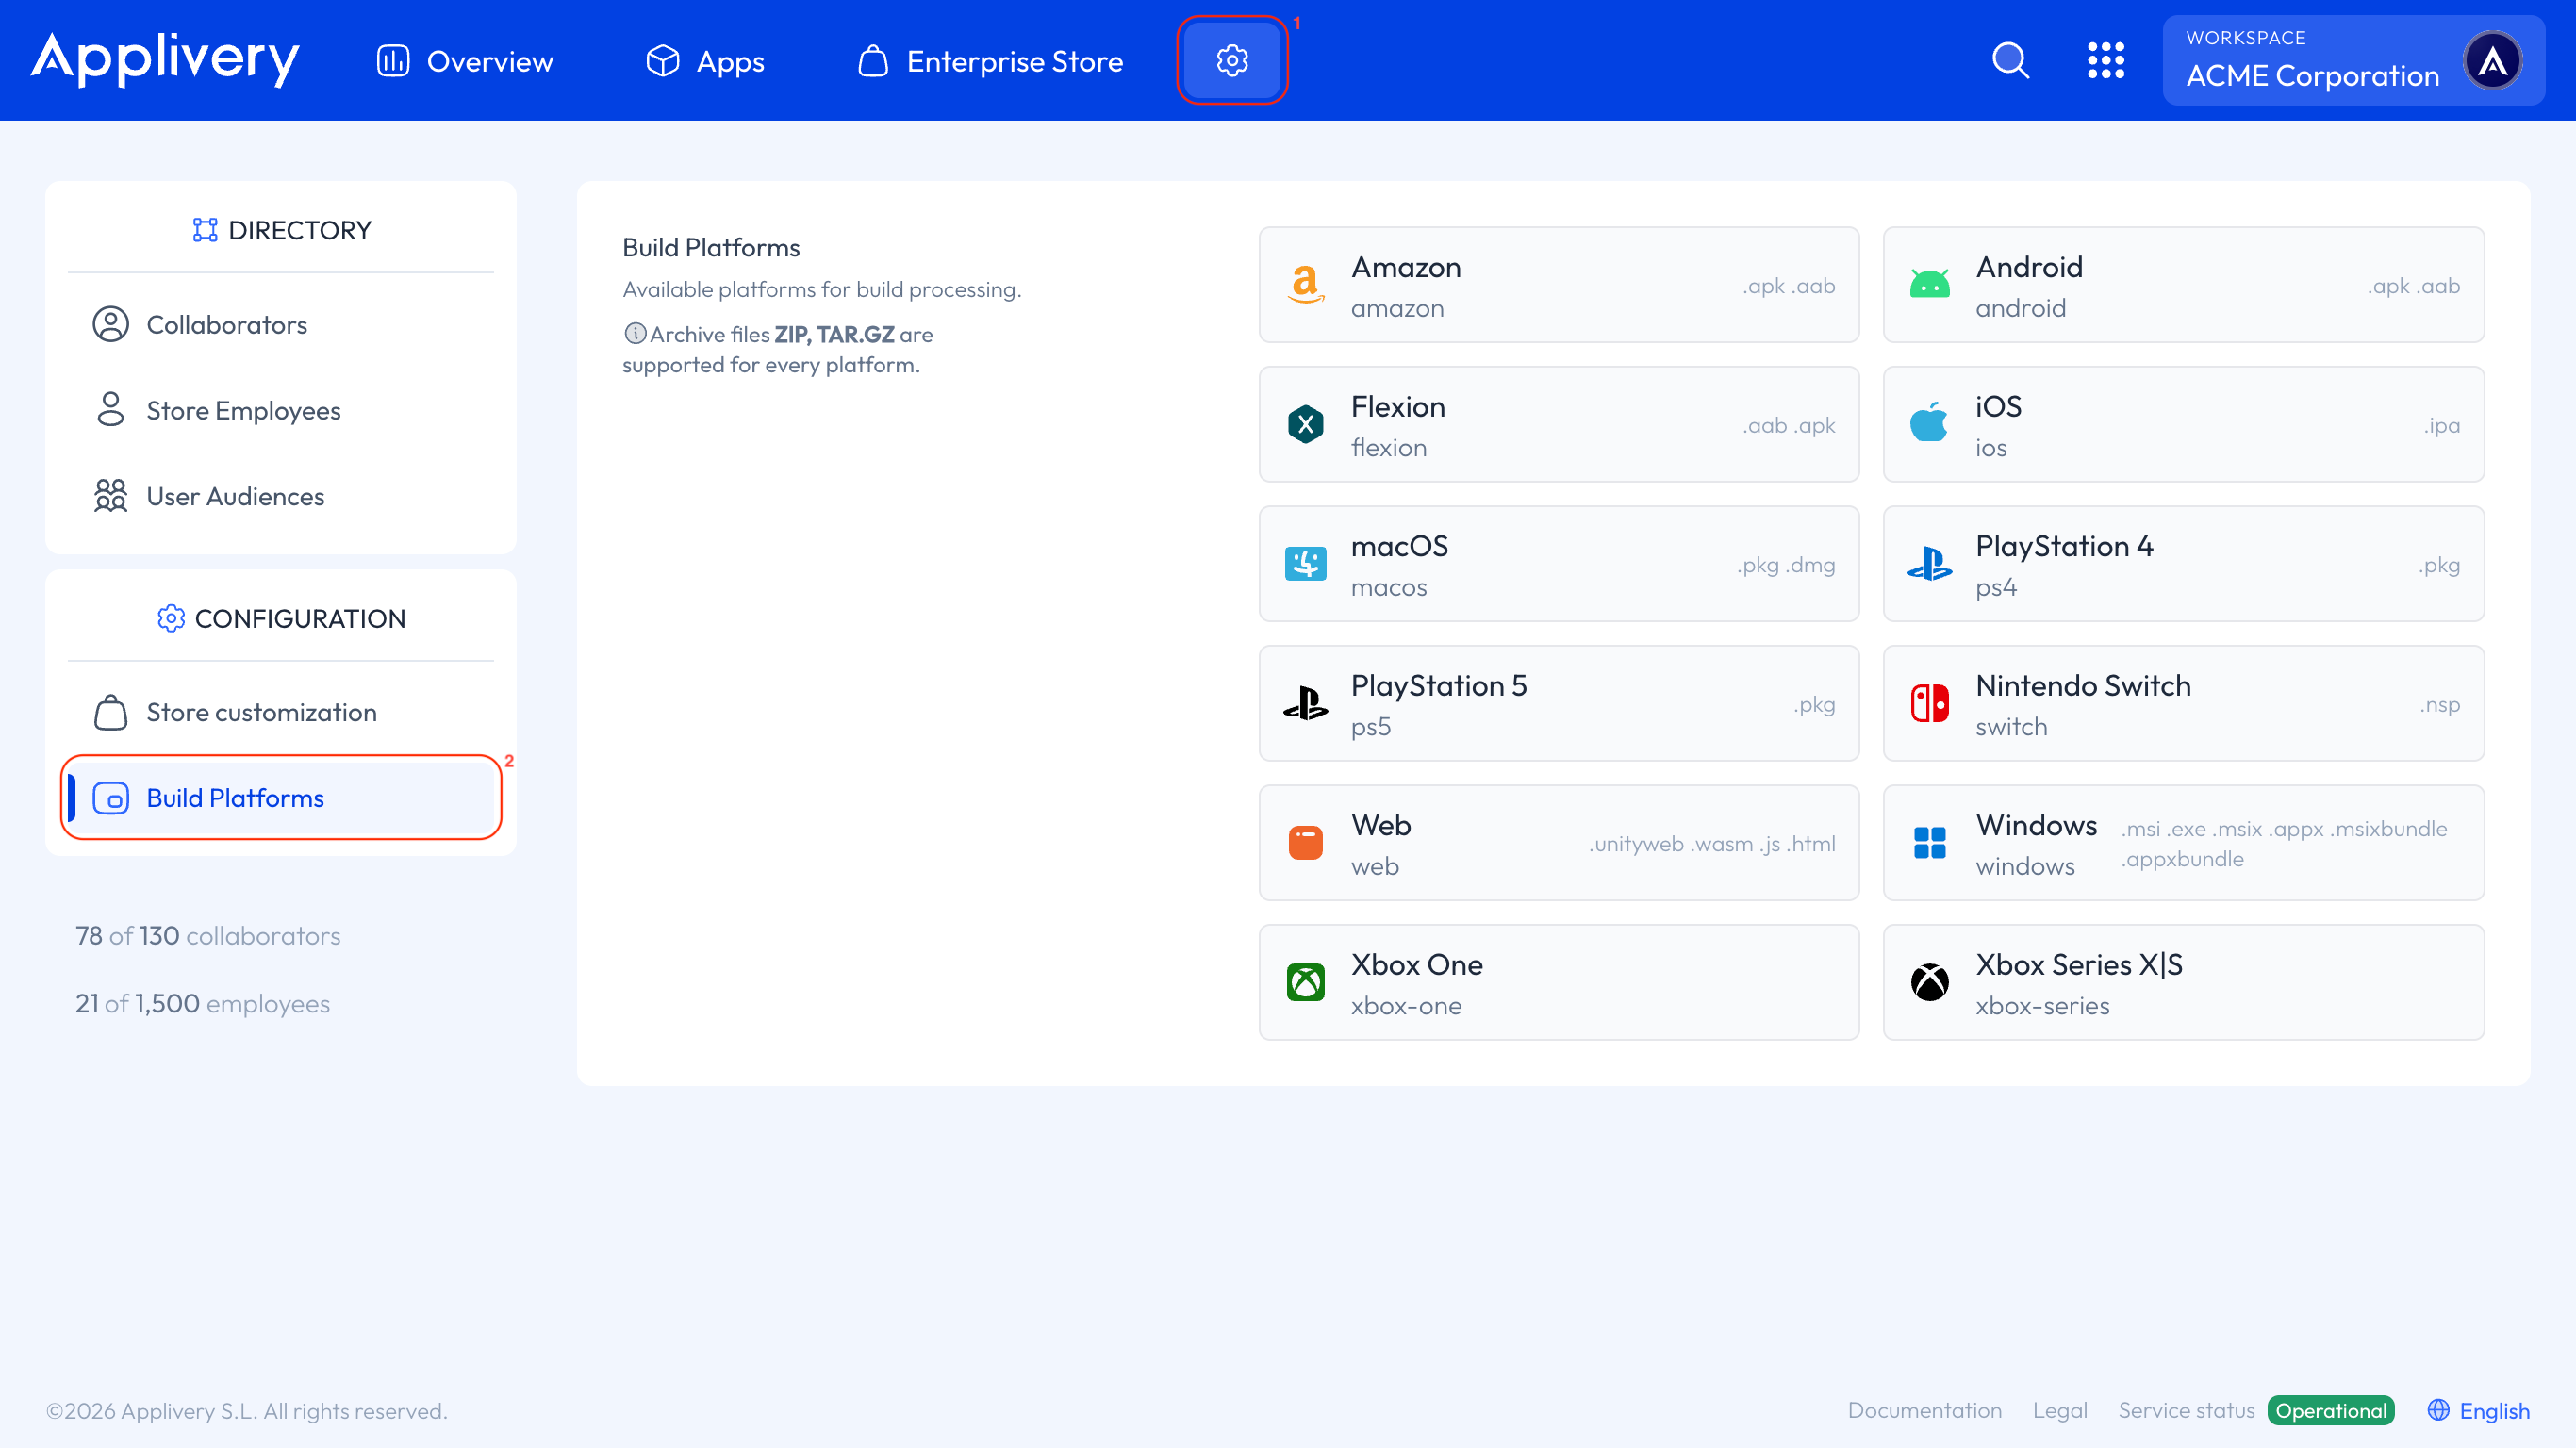Click the Service status link

click(2186, 1411)
